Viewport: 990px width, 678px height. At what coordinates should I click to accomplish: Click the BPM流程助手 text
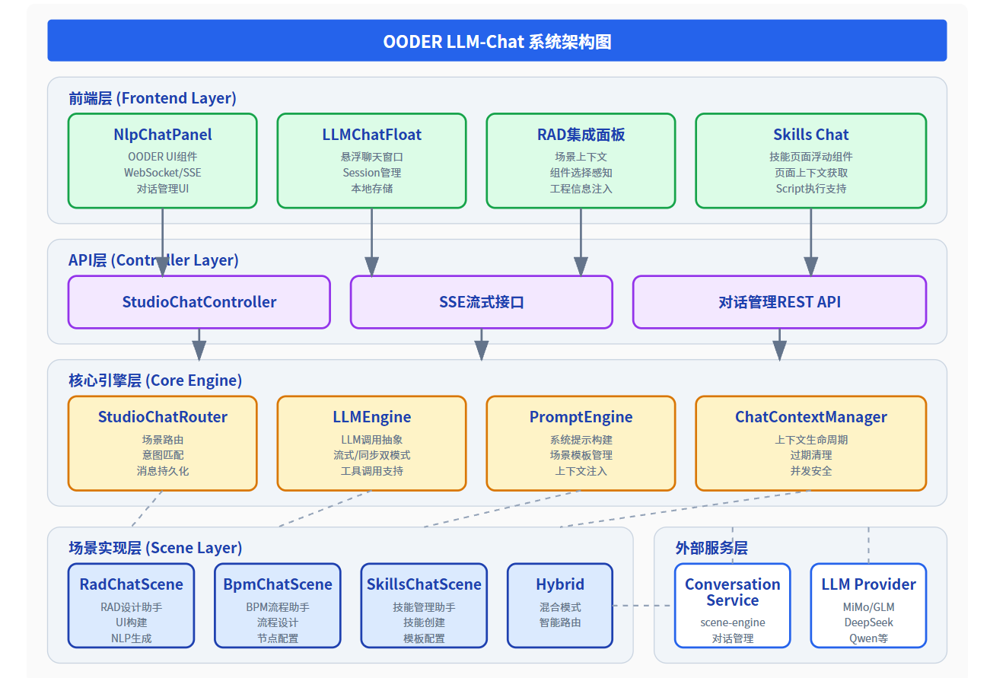click(x=278, y=607)
